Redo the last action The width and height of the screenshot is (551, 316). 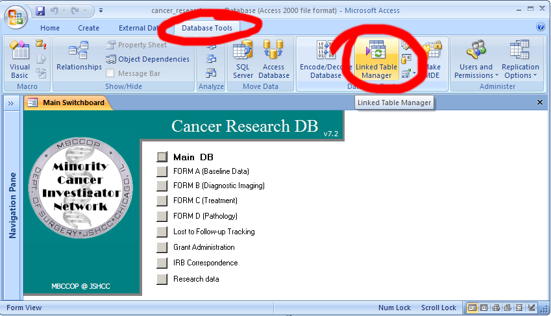[x=75, y=11]
